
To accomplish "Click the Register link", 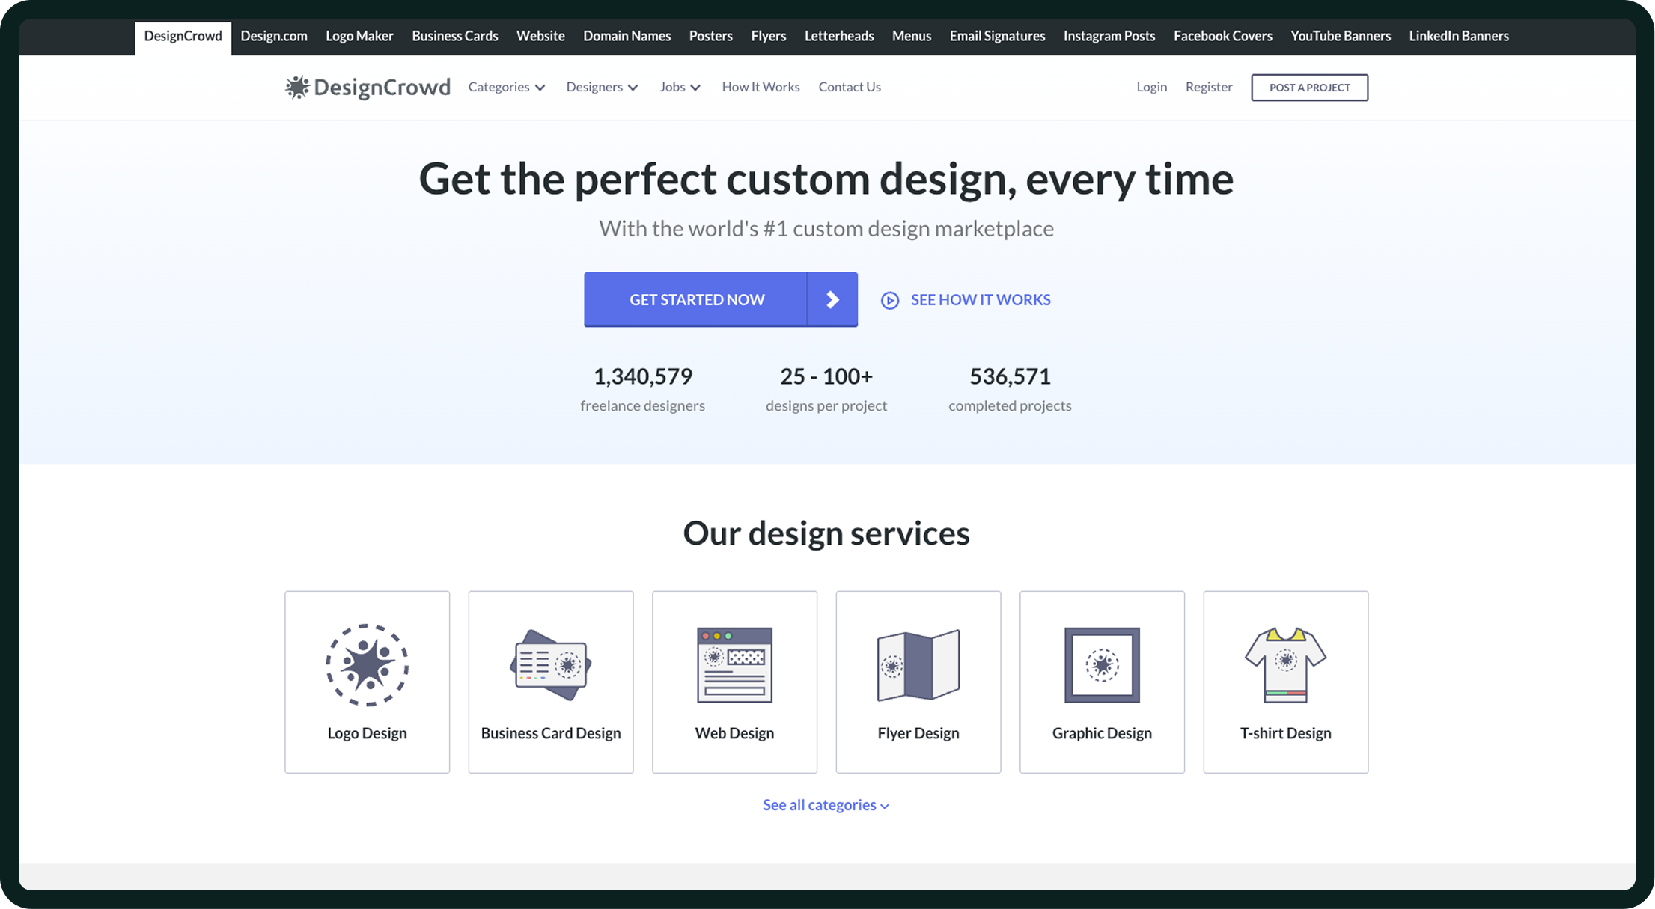I will [x=1209, y=87].
